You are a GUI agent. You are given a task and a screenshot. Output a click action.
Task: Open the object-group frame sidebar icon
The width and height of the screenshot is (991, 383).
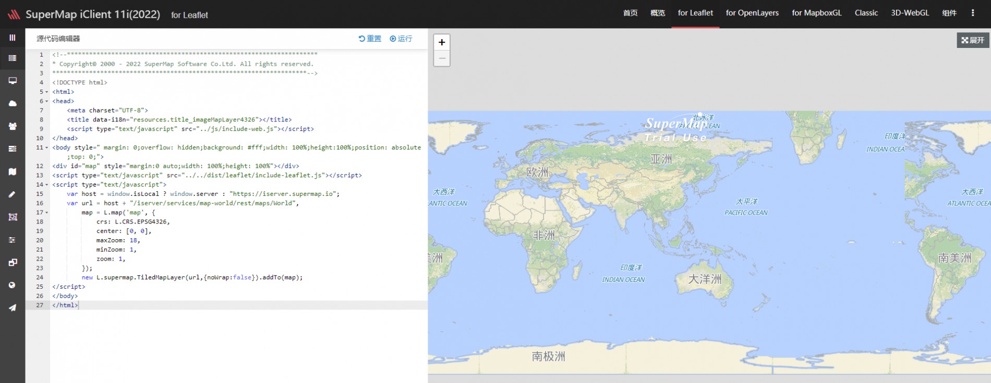point(13,217)
